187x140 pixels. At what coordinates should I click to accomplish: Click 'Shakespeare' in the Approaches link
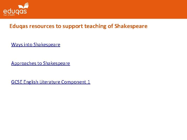56,63
